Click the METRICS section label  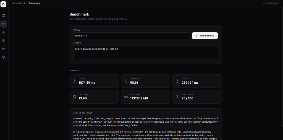tap(75, 70)
